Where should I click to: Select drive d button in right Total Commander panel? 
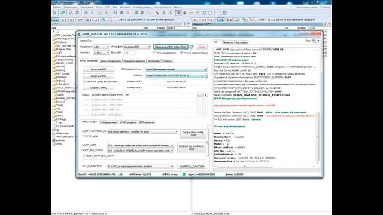(204, 20)
